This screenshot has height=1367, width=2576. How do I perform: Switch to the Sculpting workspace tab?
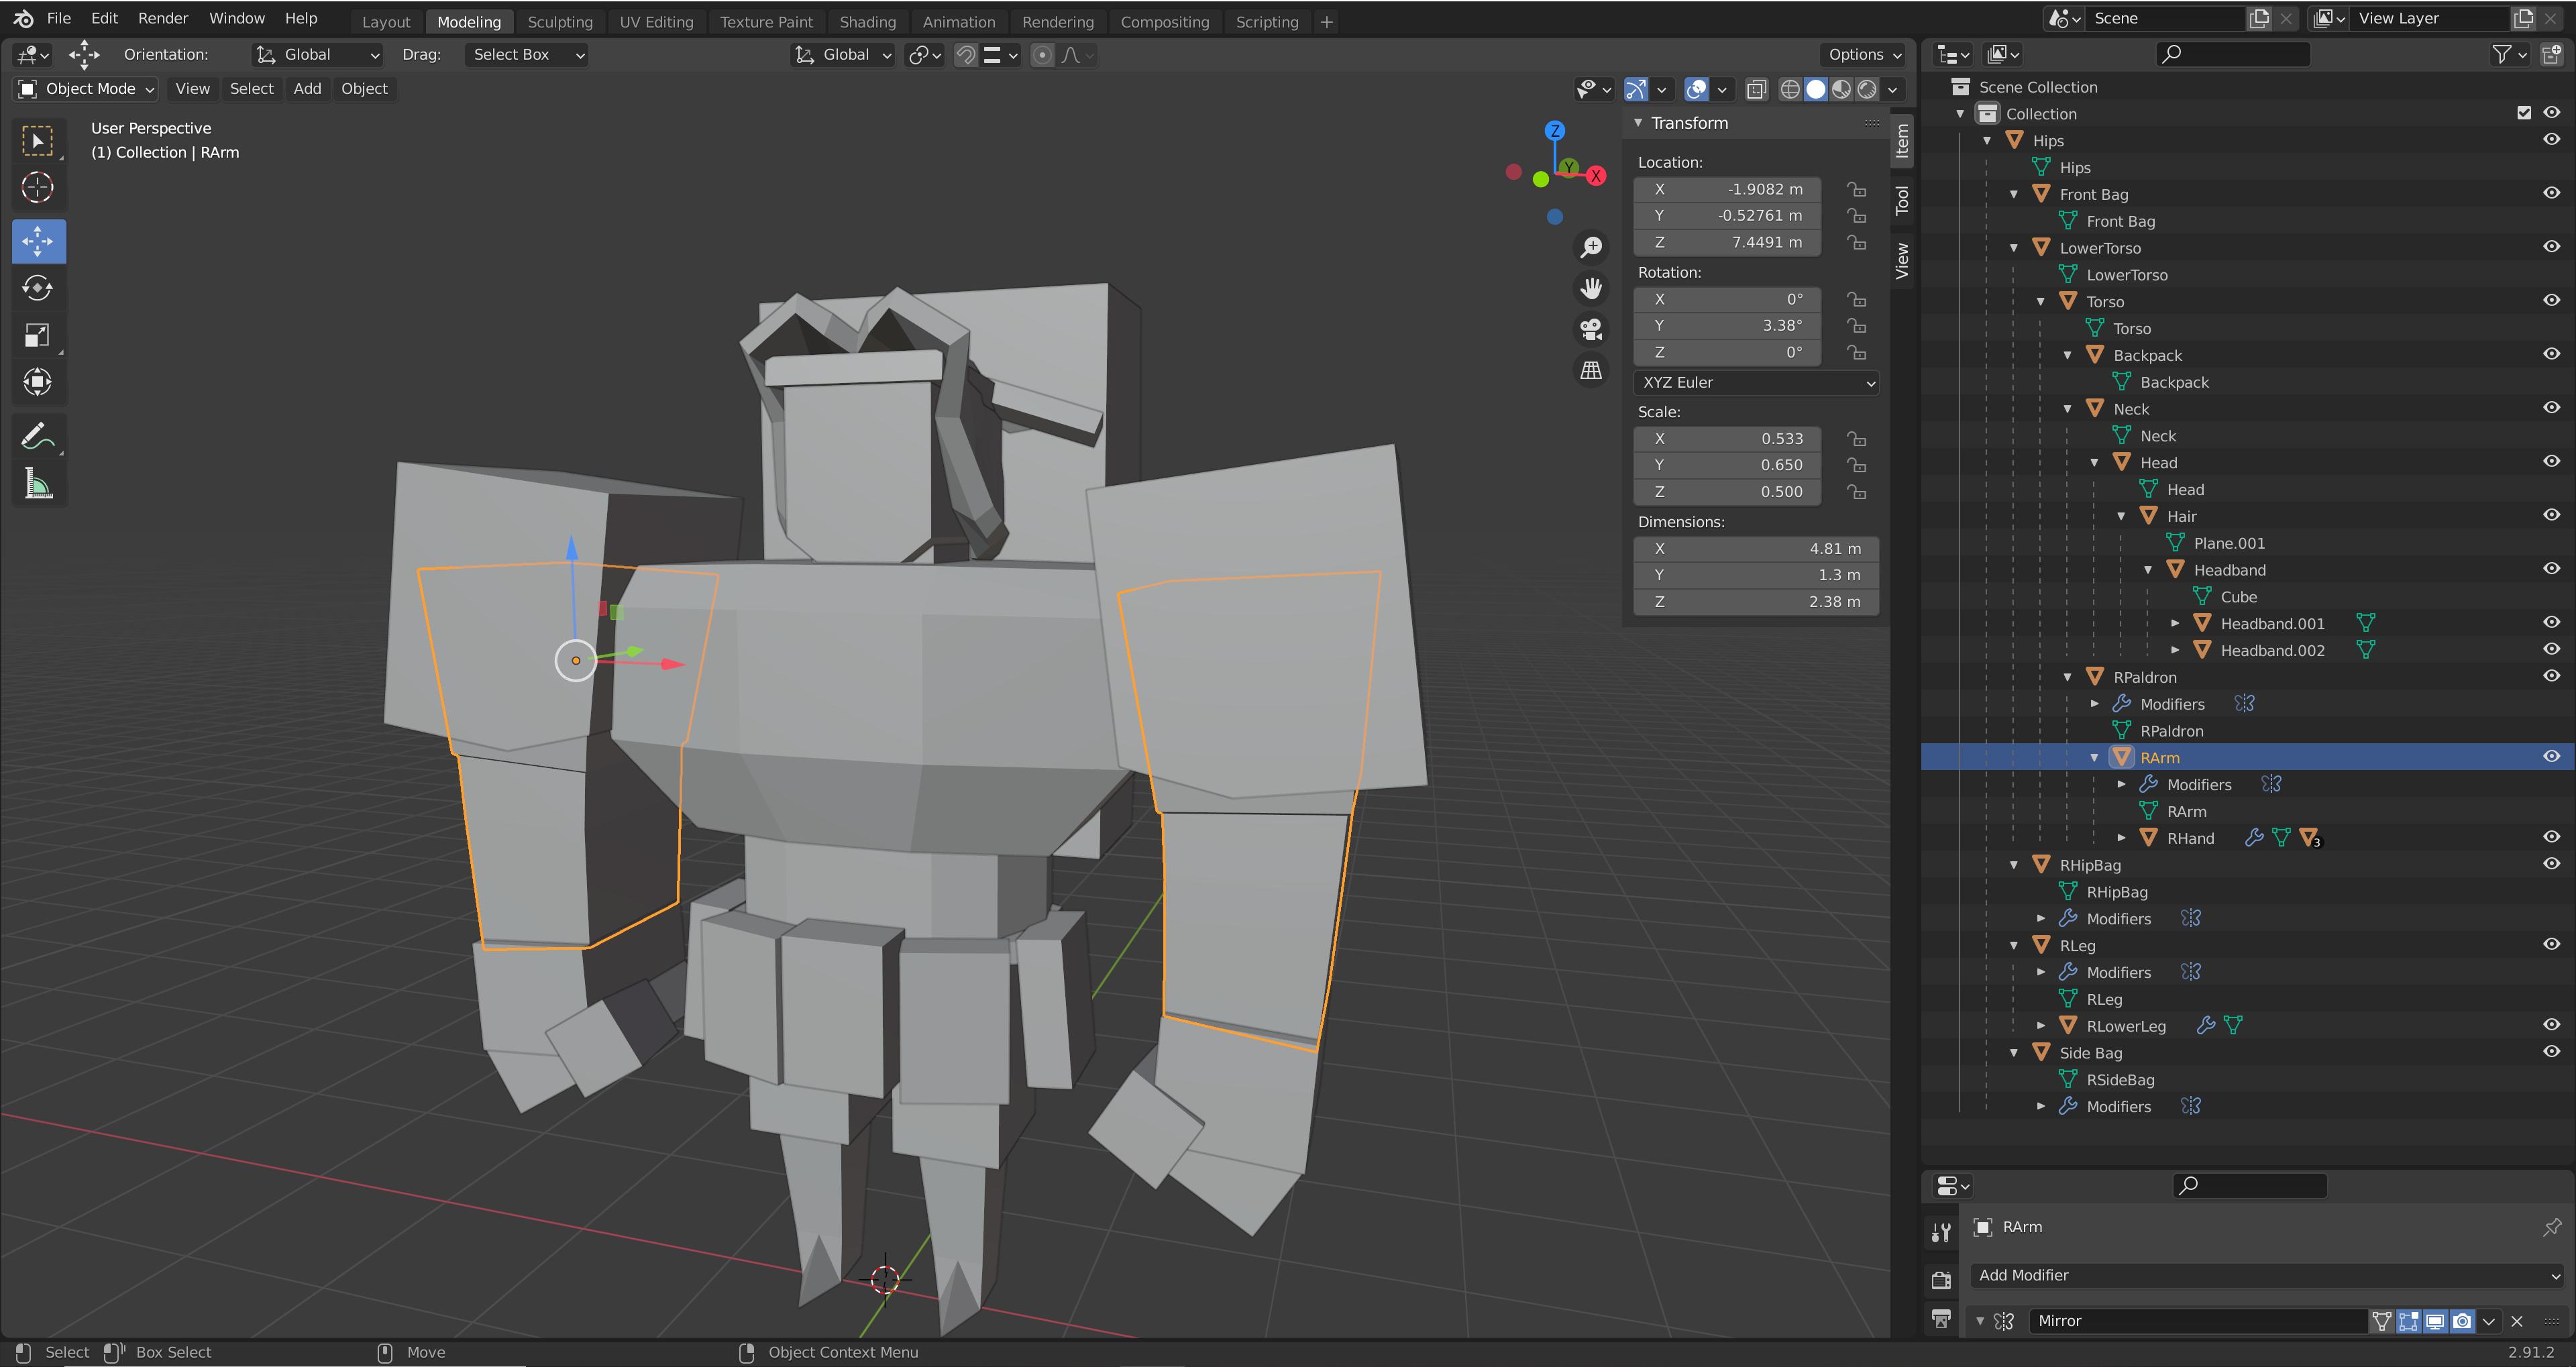pos(560,22)
